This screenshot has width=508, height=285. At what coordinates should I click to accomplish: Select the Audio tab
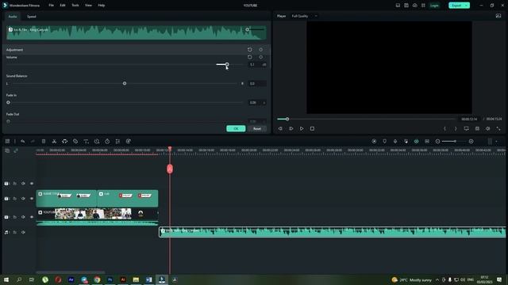tap(13, 17)
